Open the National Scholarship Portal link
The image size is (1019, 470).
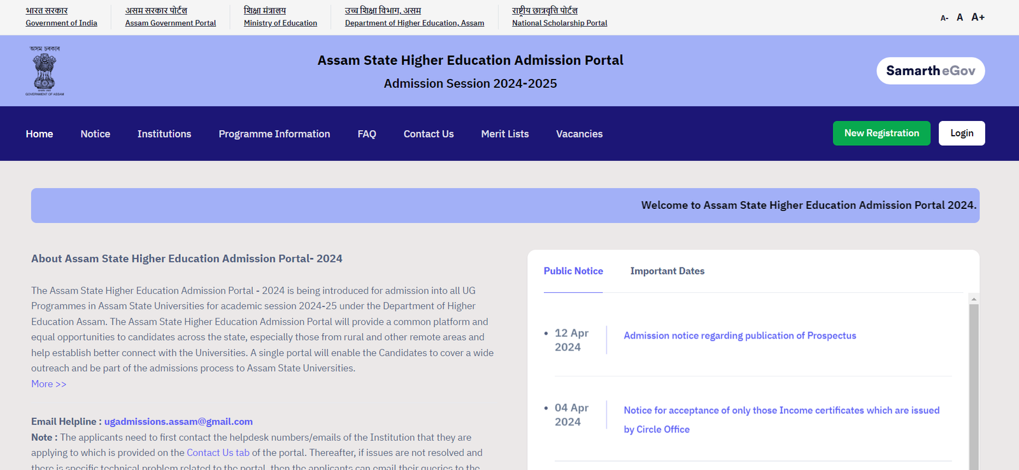coord(560,23)
